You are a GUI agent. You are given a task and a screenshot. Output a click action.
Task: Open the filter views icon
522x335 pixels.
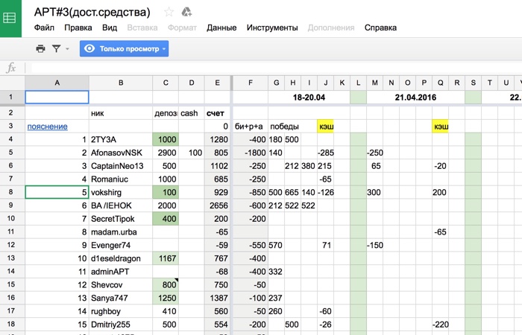click(56, 49)
